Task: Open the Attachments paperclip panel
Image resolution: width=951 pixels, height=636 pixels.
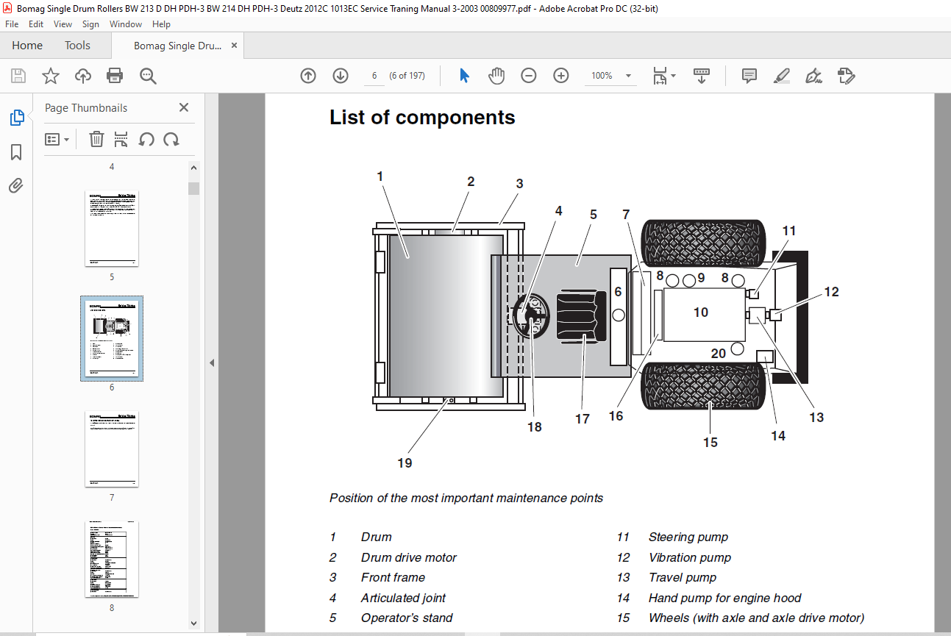Action: pos(16,185)
